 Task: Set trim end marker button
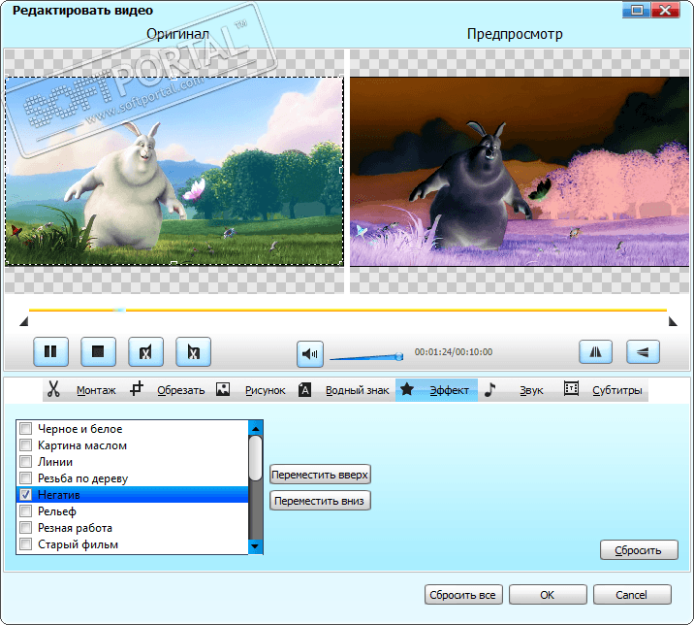pyautogui.click(x=193, y=352)
